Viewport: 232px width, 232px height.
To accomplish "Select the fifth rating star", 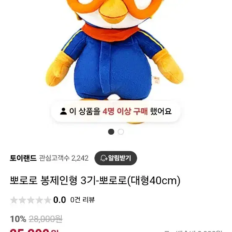I will tap(47, 200).
